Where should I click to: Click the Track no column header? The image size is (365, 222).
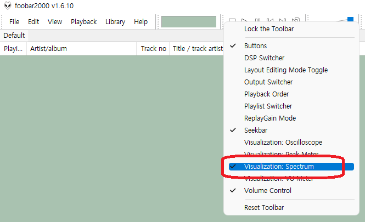(x=153, y=49)
